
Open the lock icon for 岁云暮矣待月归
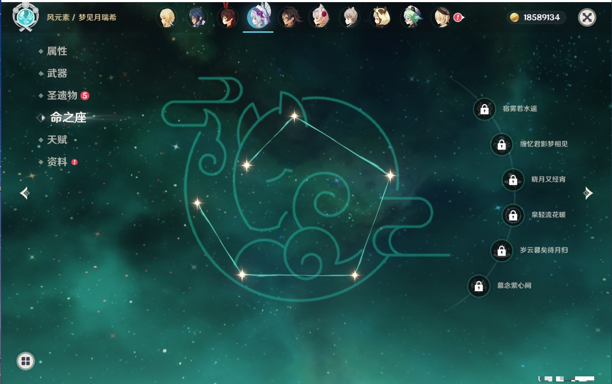(x=502, y=251)
